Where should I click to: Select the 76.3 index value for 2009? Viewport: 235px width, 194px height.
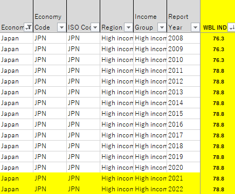coord(218,49)
